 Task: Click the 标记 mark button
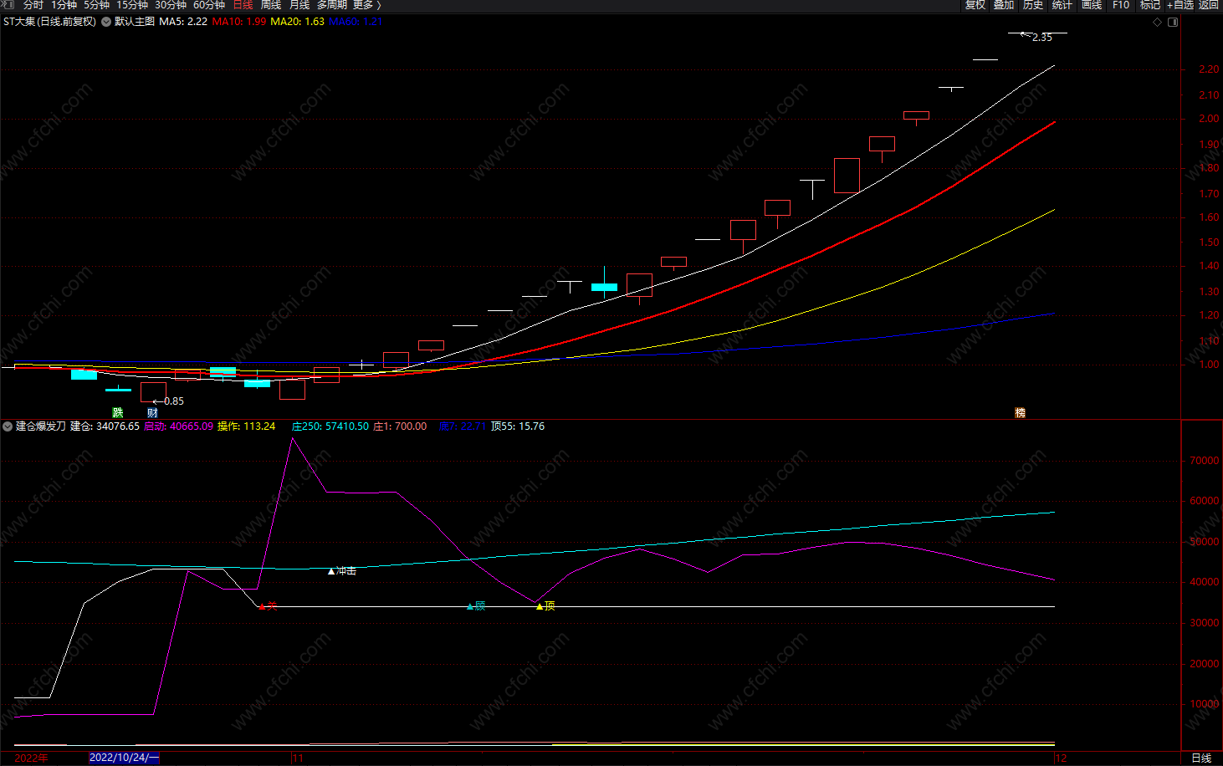1150,5
